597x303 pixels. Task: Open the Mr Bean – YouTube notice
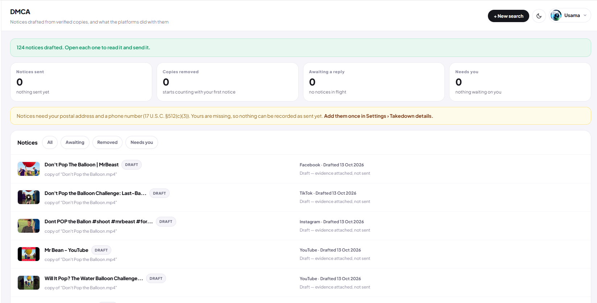coord(66,250)
